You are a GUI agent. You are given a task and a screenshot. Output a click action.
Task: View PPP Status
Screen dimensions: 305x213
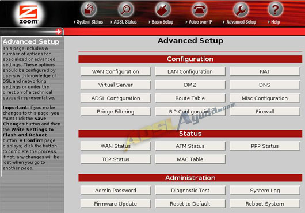[265, 146]
